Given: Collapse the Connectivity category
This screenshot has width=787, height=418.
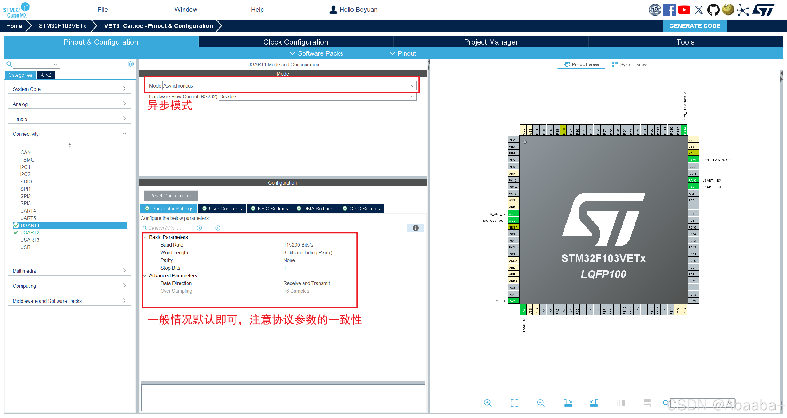Looking at the screenshot, I should pyautogui.click(x=69, y=134).
